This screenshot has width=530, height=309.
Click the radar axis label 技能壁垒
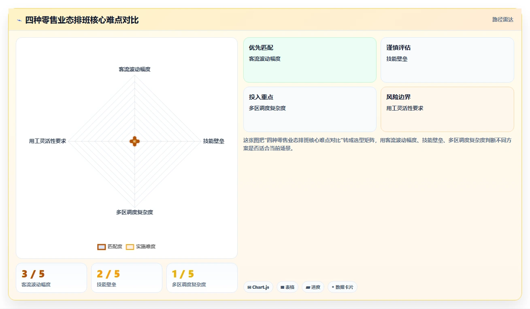coord(214,141)
